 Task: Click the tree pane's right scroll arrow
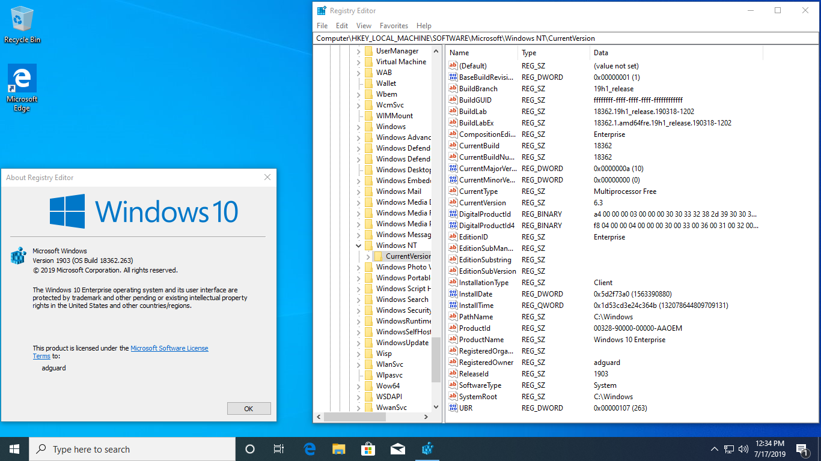coord(427,417)
